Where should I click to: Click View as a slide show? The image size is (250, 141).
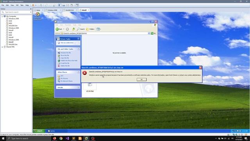(x=67, y=43)
